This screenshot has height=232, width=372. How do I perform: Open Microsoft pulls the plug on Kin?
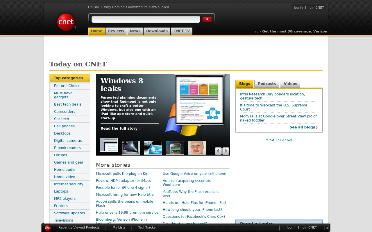(x=122, y=174)
